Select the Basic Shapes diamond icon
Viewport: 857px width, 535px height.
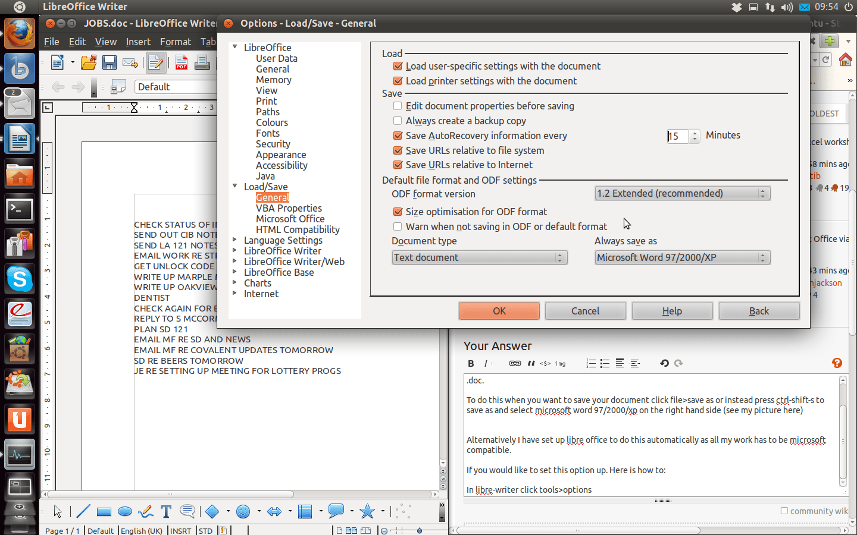(x=212, y=511)
